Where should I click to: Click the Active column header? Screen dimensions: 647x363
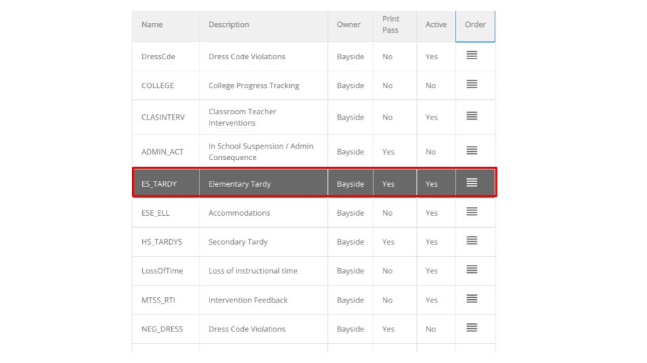pyautogui.click(x=435, y=25)
